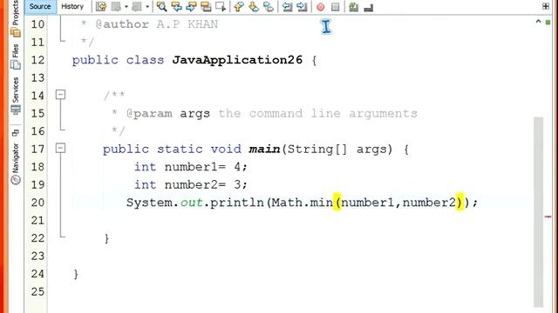Collapse the Javadoc comment fold on line 14
Viewport: 558px width, 313px height.
[x=60, y=95]
